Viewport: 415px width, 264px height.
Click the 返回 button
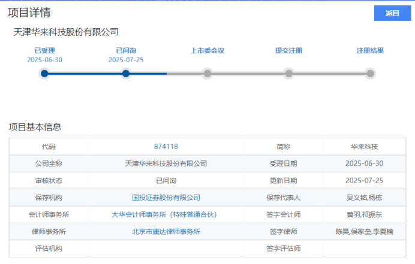click(x=392, y=13)
